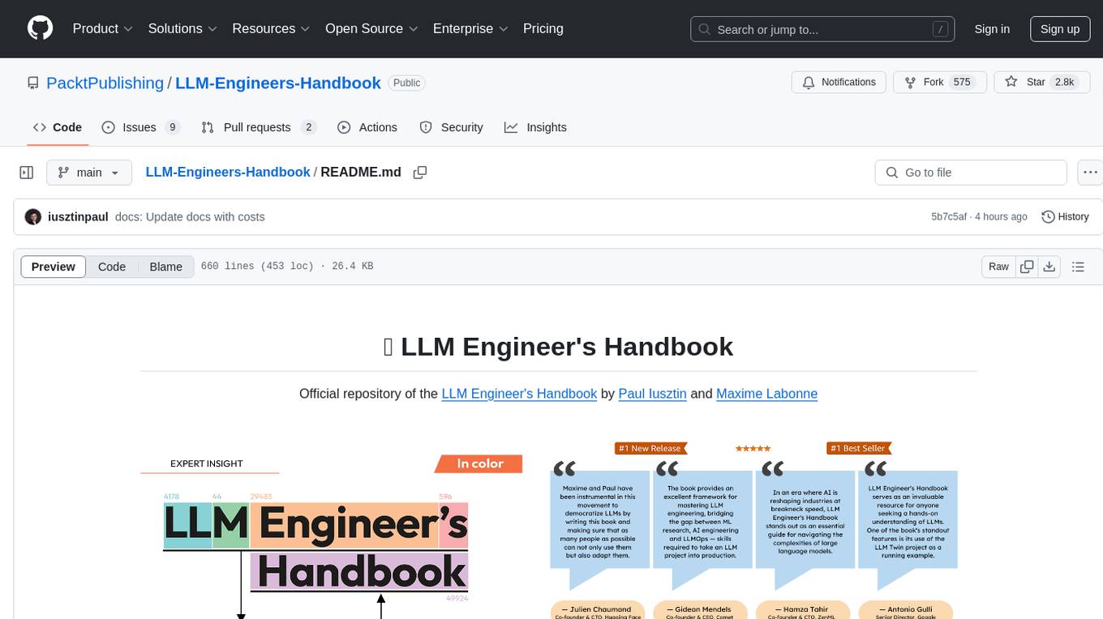The image size is (1103, 619).
Task: Expand the Product menu
Action: [x=103, y=28]
